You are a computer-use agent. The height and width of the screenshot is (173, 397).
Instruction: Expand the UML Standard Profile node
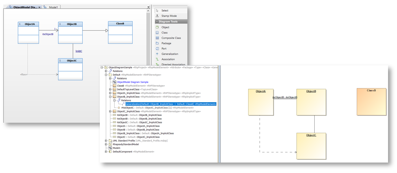[x=106, y=141]
